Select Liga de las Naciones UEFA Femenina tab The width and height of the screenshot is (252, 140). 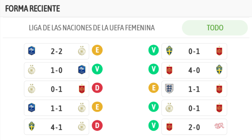click(x=92, y=28)
